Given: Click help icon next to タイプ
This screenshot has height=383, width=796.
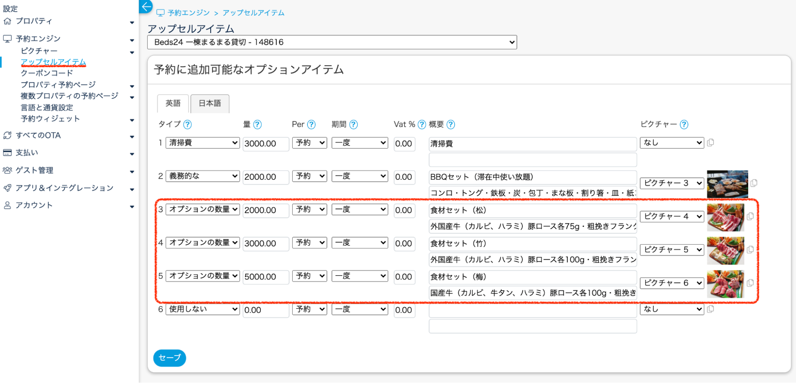Looking at the screenshot, I should pyautogui.click(x=187, y=124).
